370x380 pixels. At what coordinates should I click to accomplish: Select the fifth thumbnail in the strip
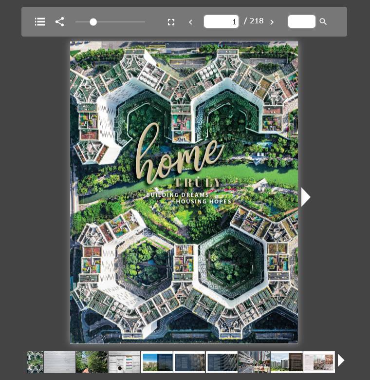click(x=157, y=362)
